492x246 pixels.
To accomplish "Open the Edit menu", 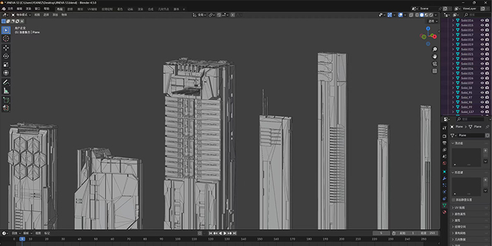I will pyautogui.click(x=19, y=9).
